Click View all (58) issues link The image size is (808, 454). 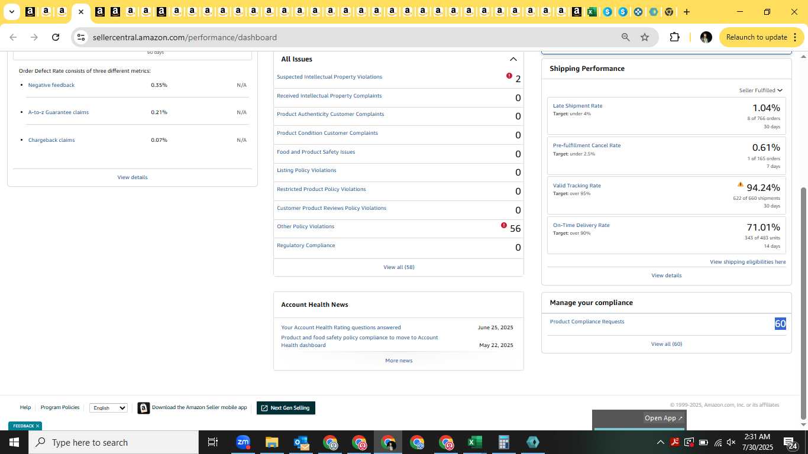(x=399, y=267)
